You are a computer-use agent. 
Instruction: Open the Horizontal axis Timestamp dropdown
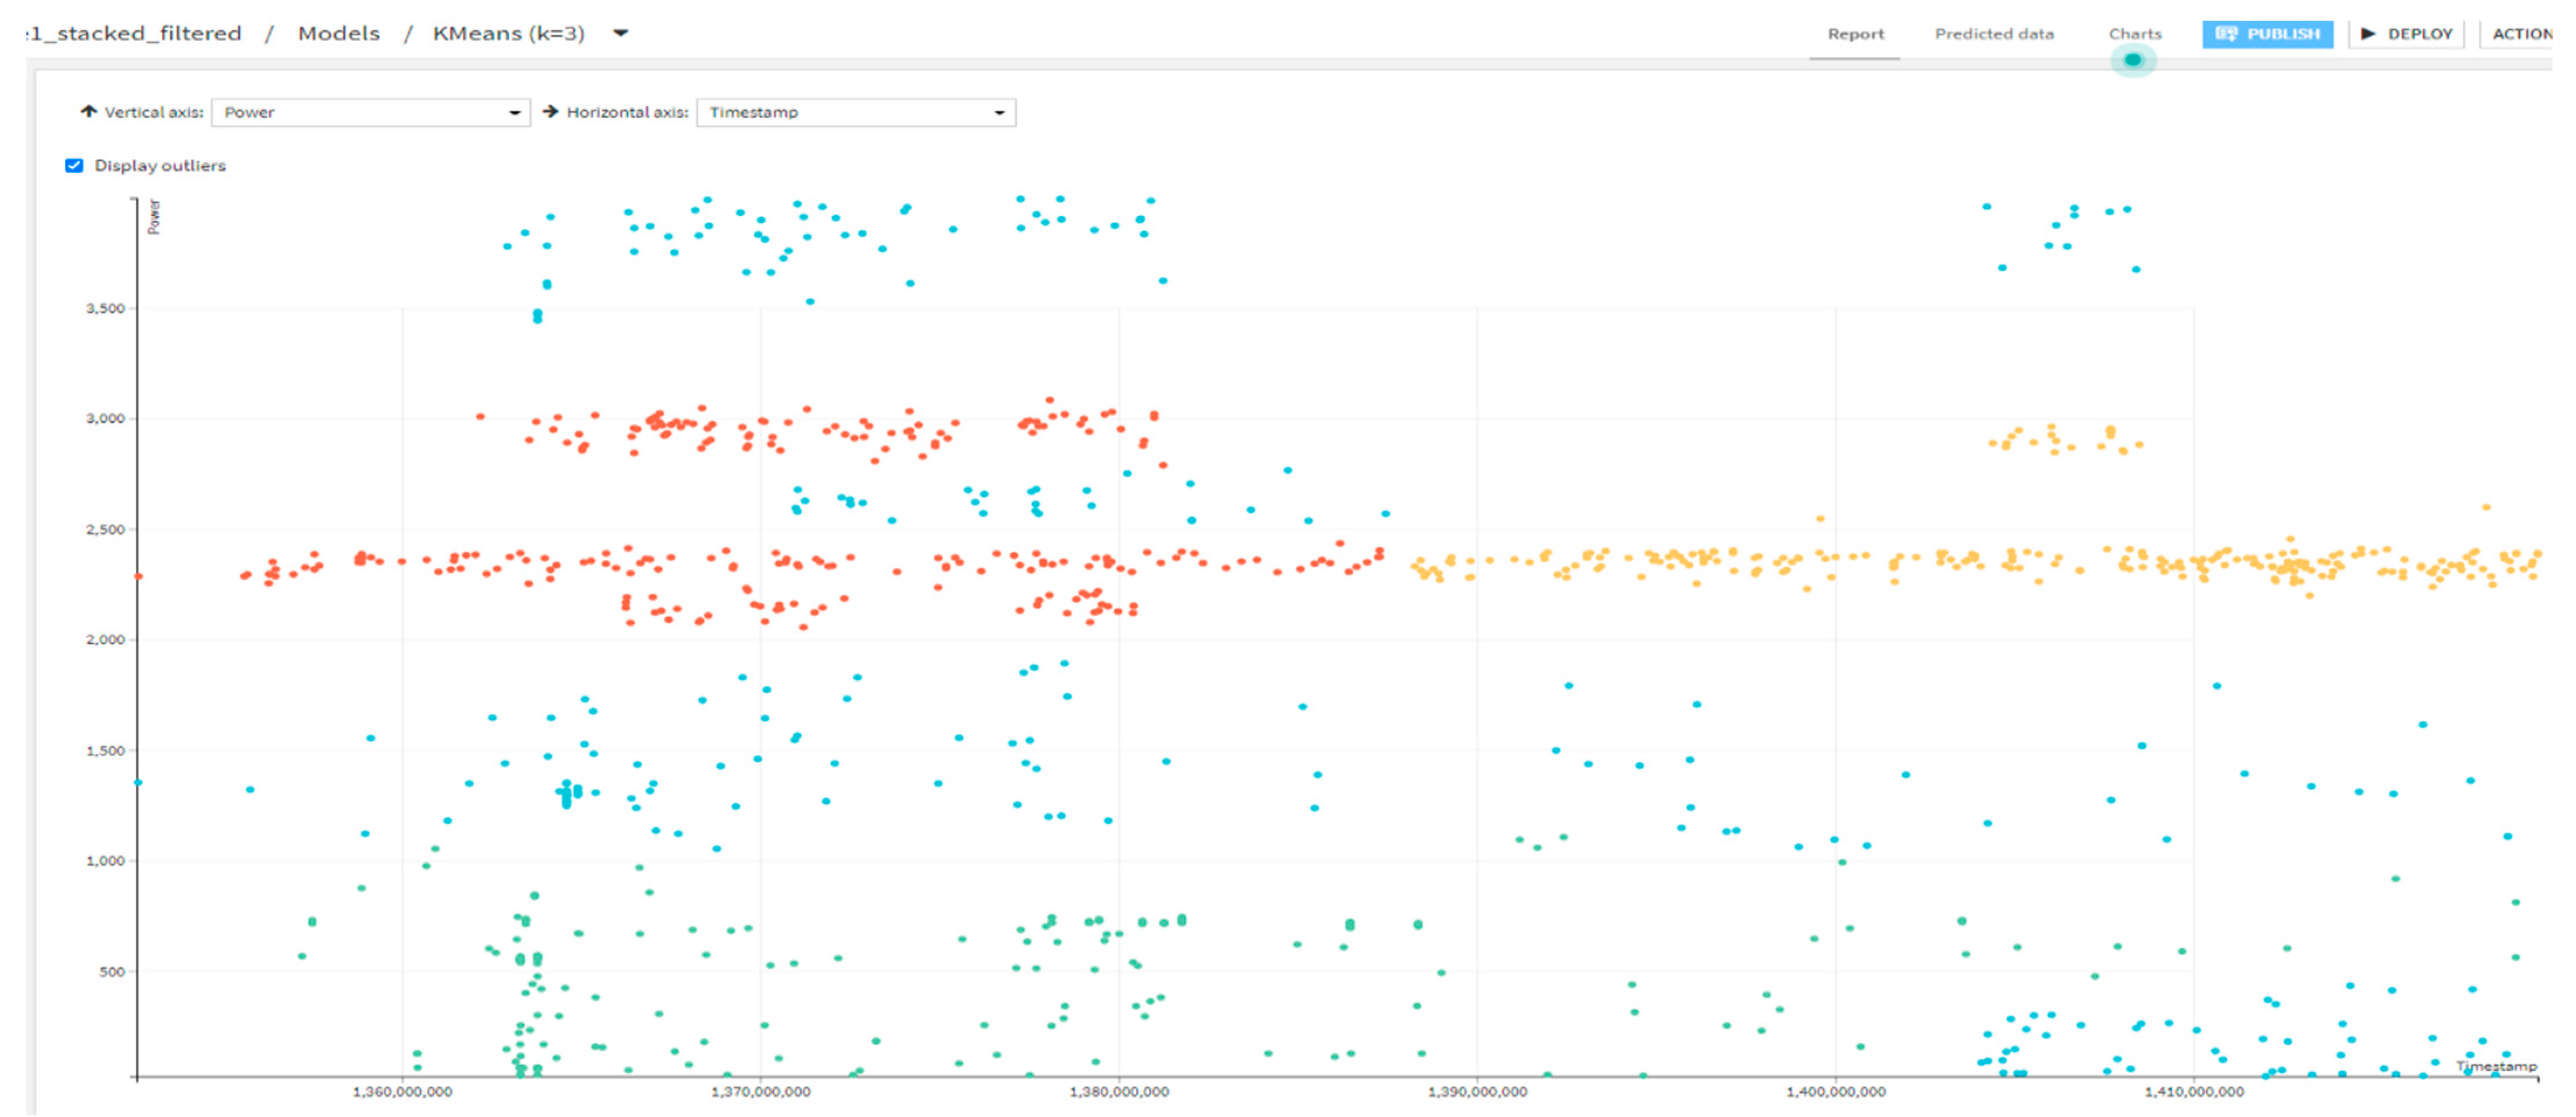coord(856,113)
